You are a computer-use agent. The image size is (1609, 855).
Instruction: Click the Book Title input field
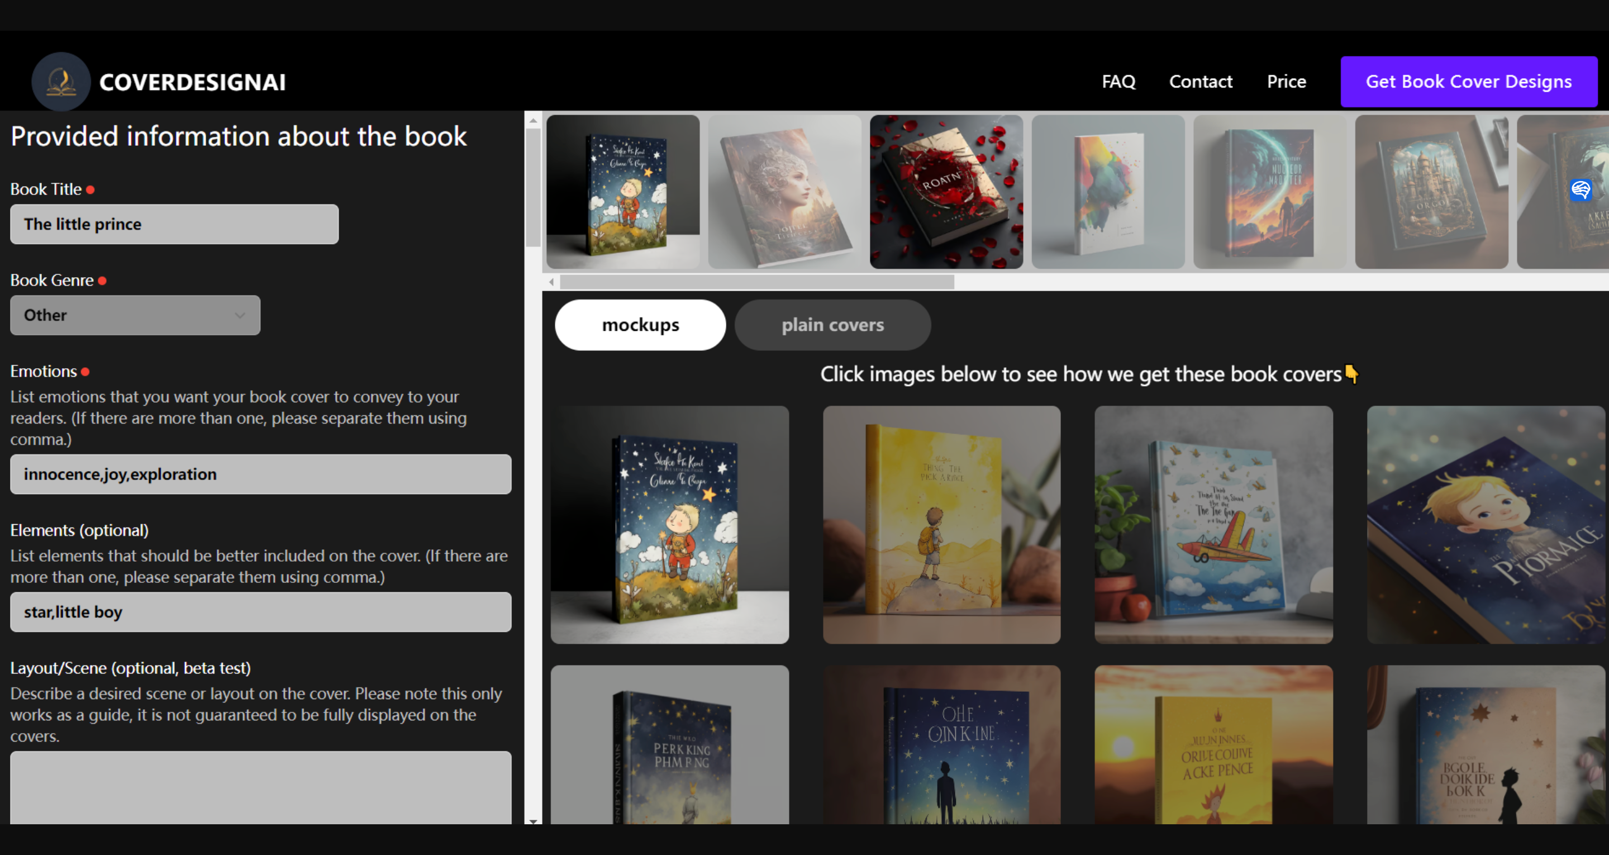point(174,225)
